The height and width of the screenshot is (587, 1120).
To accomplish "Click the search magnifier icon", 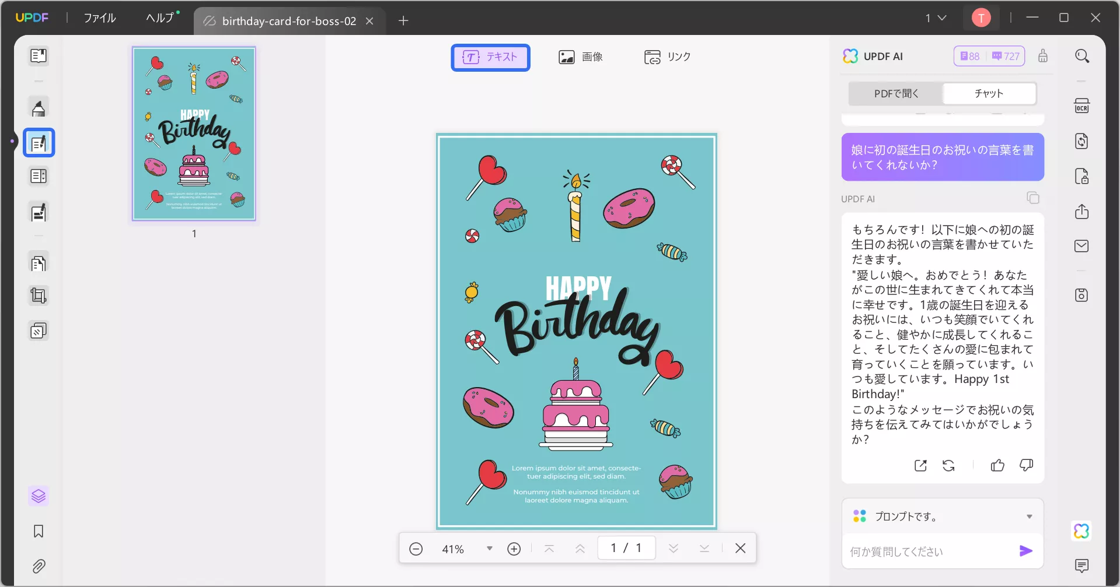I will tap(1081, 56).
